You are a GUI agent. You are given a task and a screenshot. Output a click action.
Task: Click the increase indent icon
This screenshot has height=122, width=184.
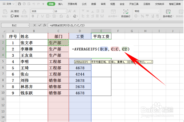103,11
